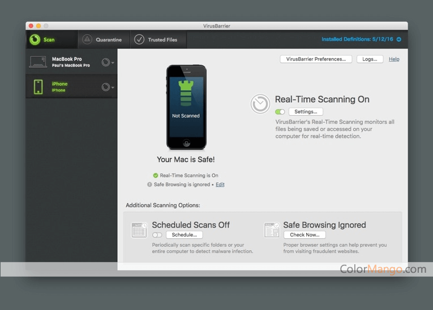Expand the Installed Definitions arrow

click(x=399, y=40)
